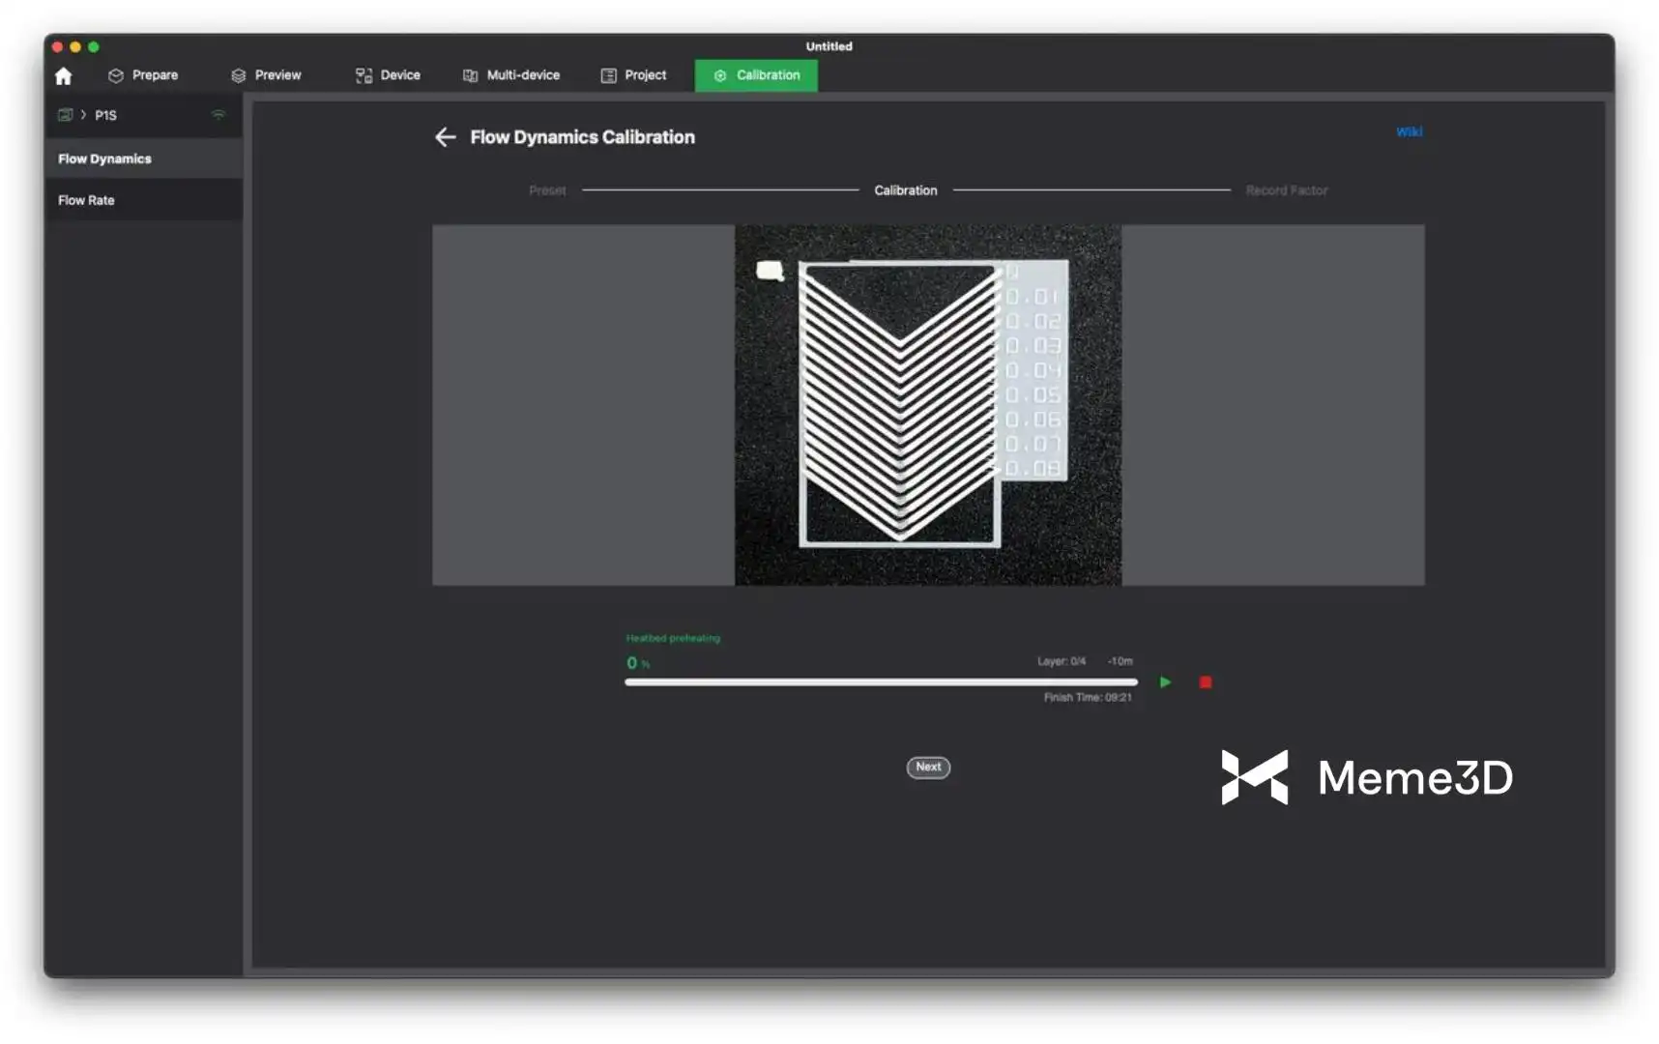Image resolution: width=1659 pixels, height=1044 pixels.
Task: Click the printer device icon beside P1S
Action: click(x=65, y=115)
